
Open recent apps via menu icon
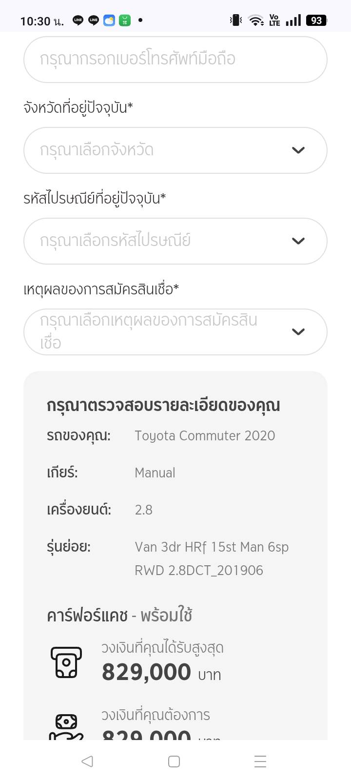pyautogui.click(x=260, y=761)
